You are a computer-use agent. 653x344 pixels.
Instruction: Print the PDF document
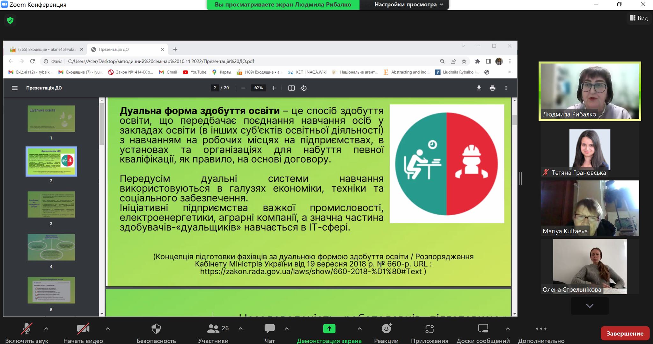coord(493,88)
